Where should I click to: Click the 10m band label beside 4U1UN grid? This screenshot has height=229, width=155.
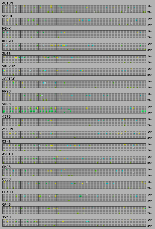tap(150, 6)
